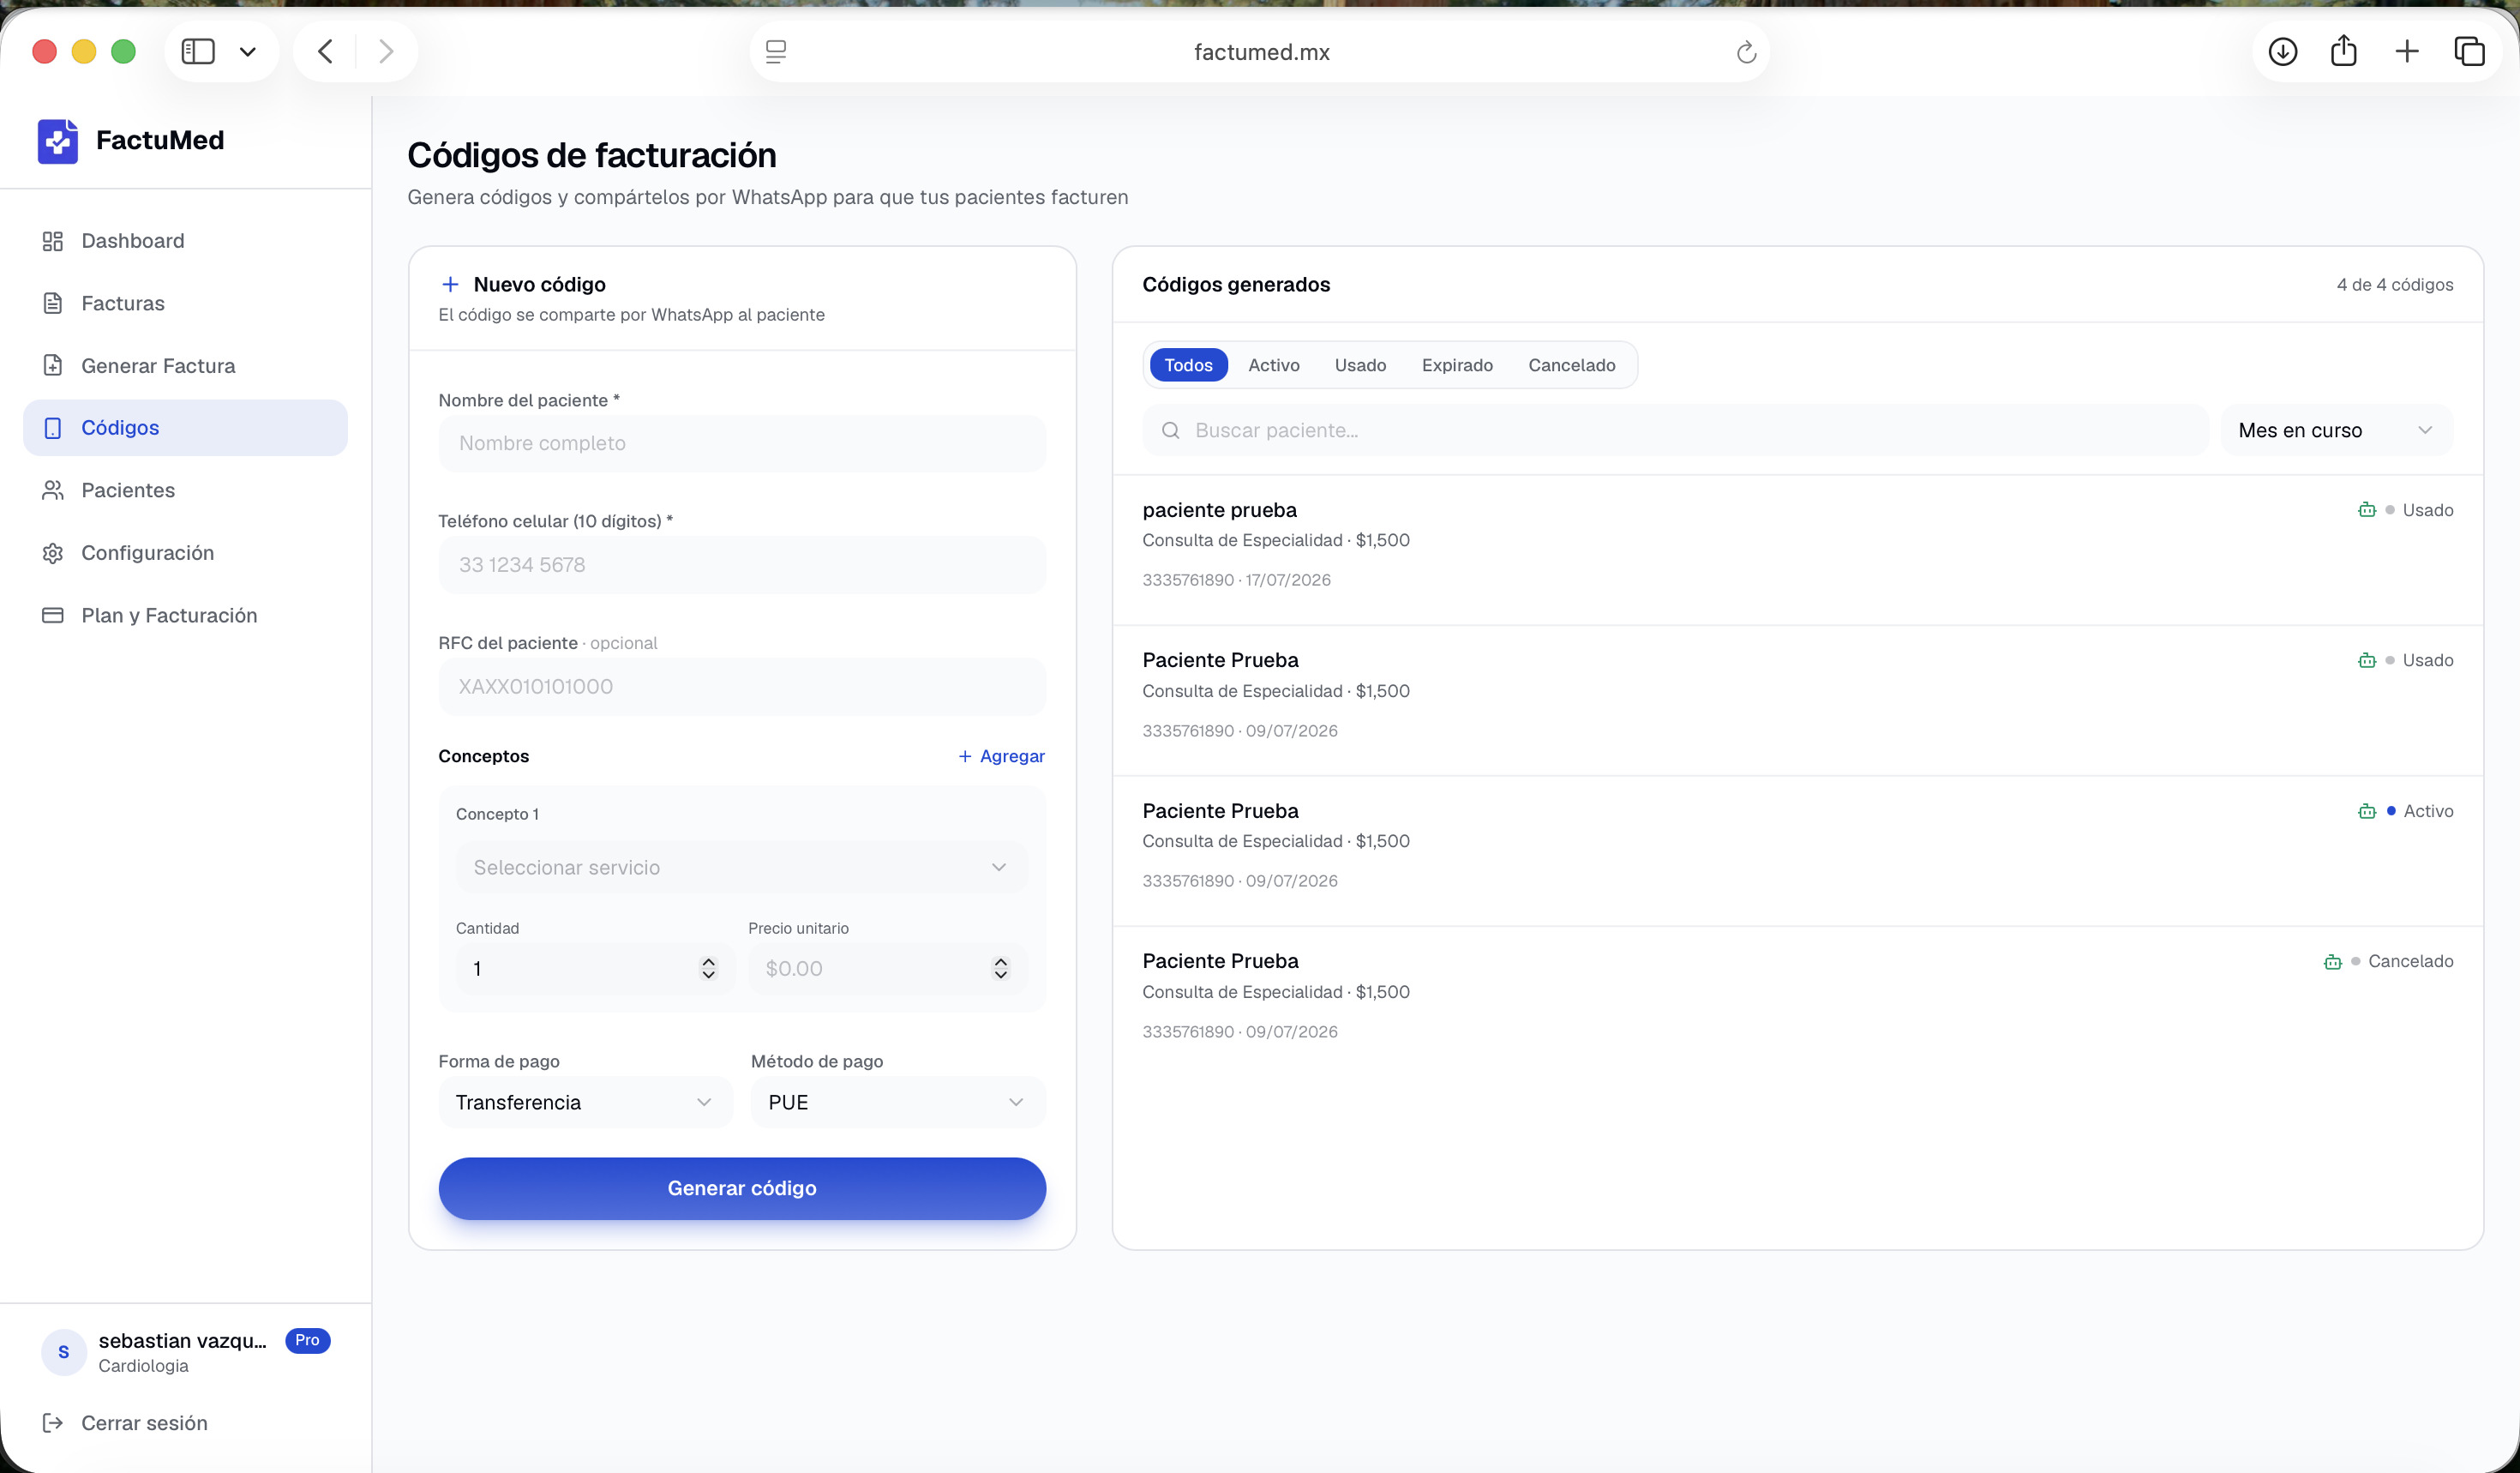Viewport: 2520px width, 1473px height.
Task: Expand the Seleccionar servicio dropdown
Action: coord(741,867)
